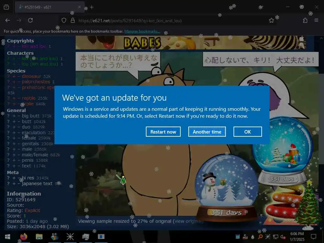This screenshot has width=324, height=243.
Task: Open the two-people messenger taskbar icon
Action: (x=54, y=237)
